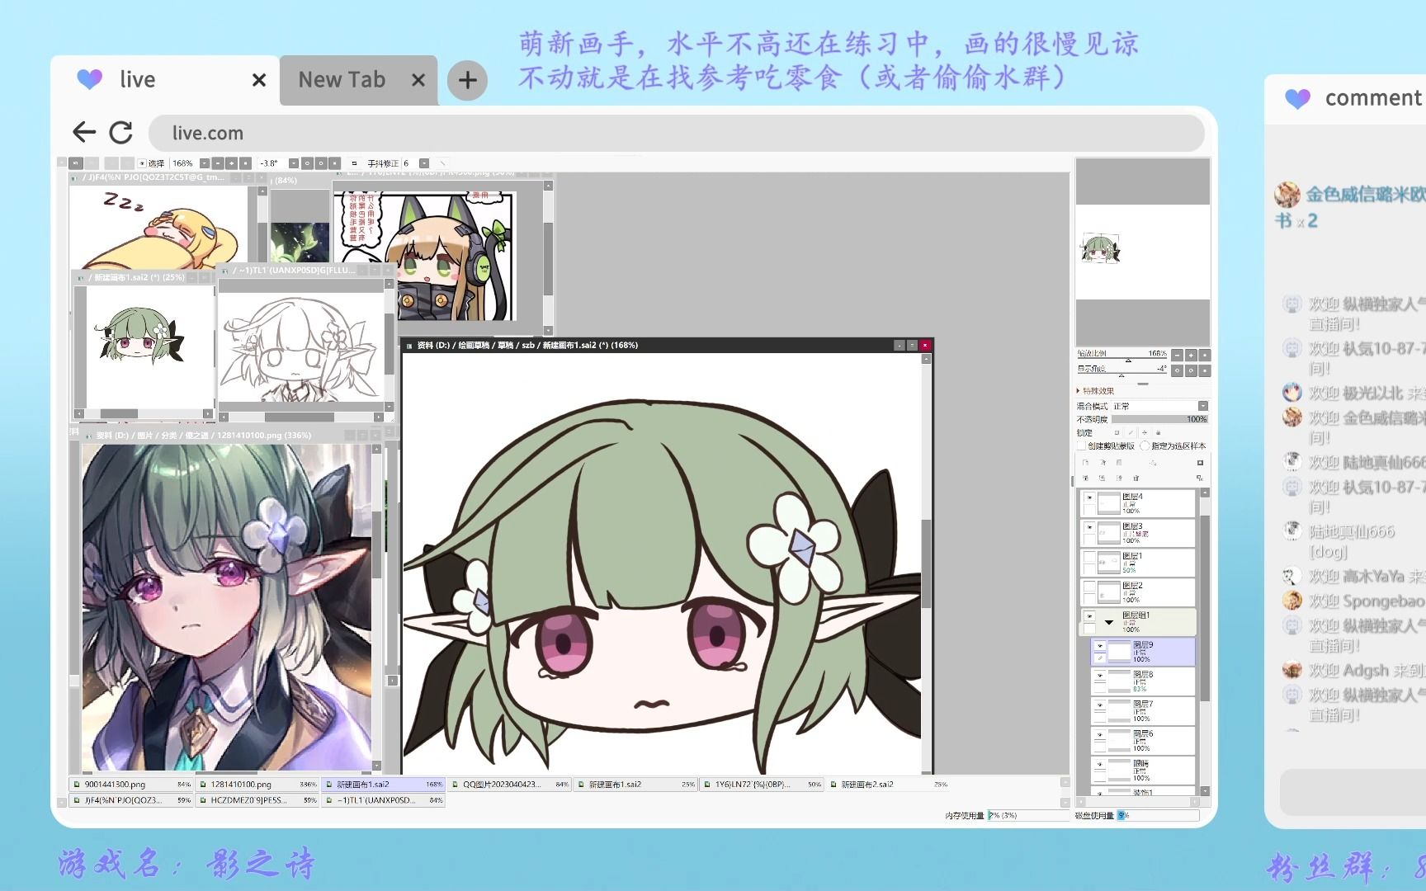This screenshot has width=1426, height=891.
Task: Open the -3.8° rotation angle dropdown
Action: (293, 163)
